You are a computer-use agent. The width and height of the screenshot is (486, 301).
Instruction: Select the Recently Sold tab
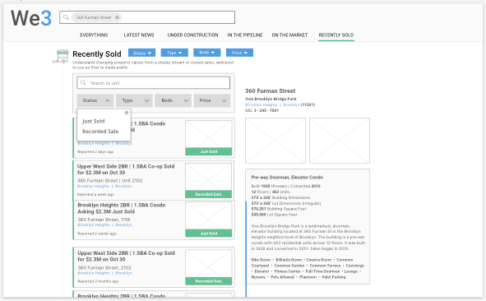(x=336, y=35)
